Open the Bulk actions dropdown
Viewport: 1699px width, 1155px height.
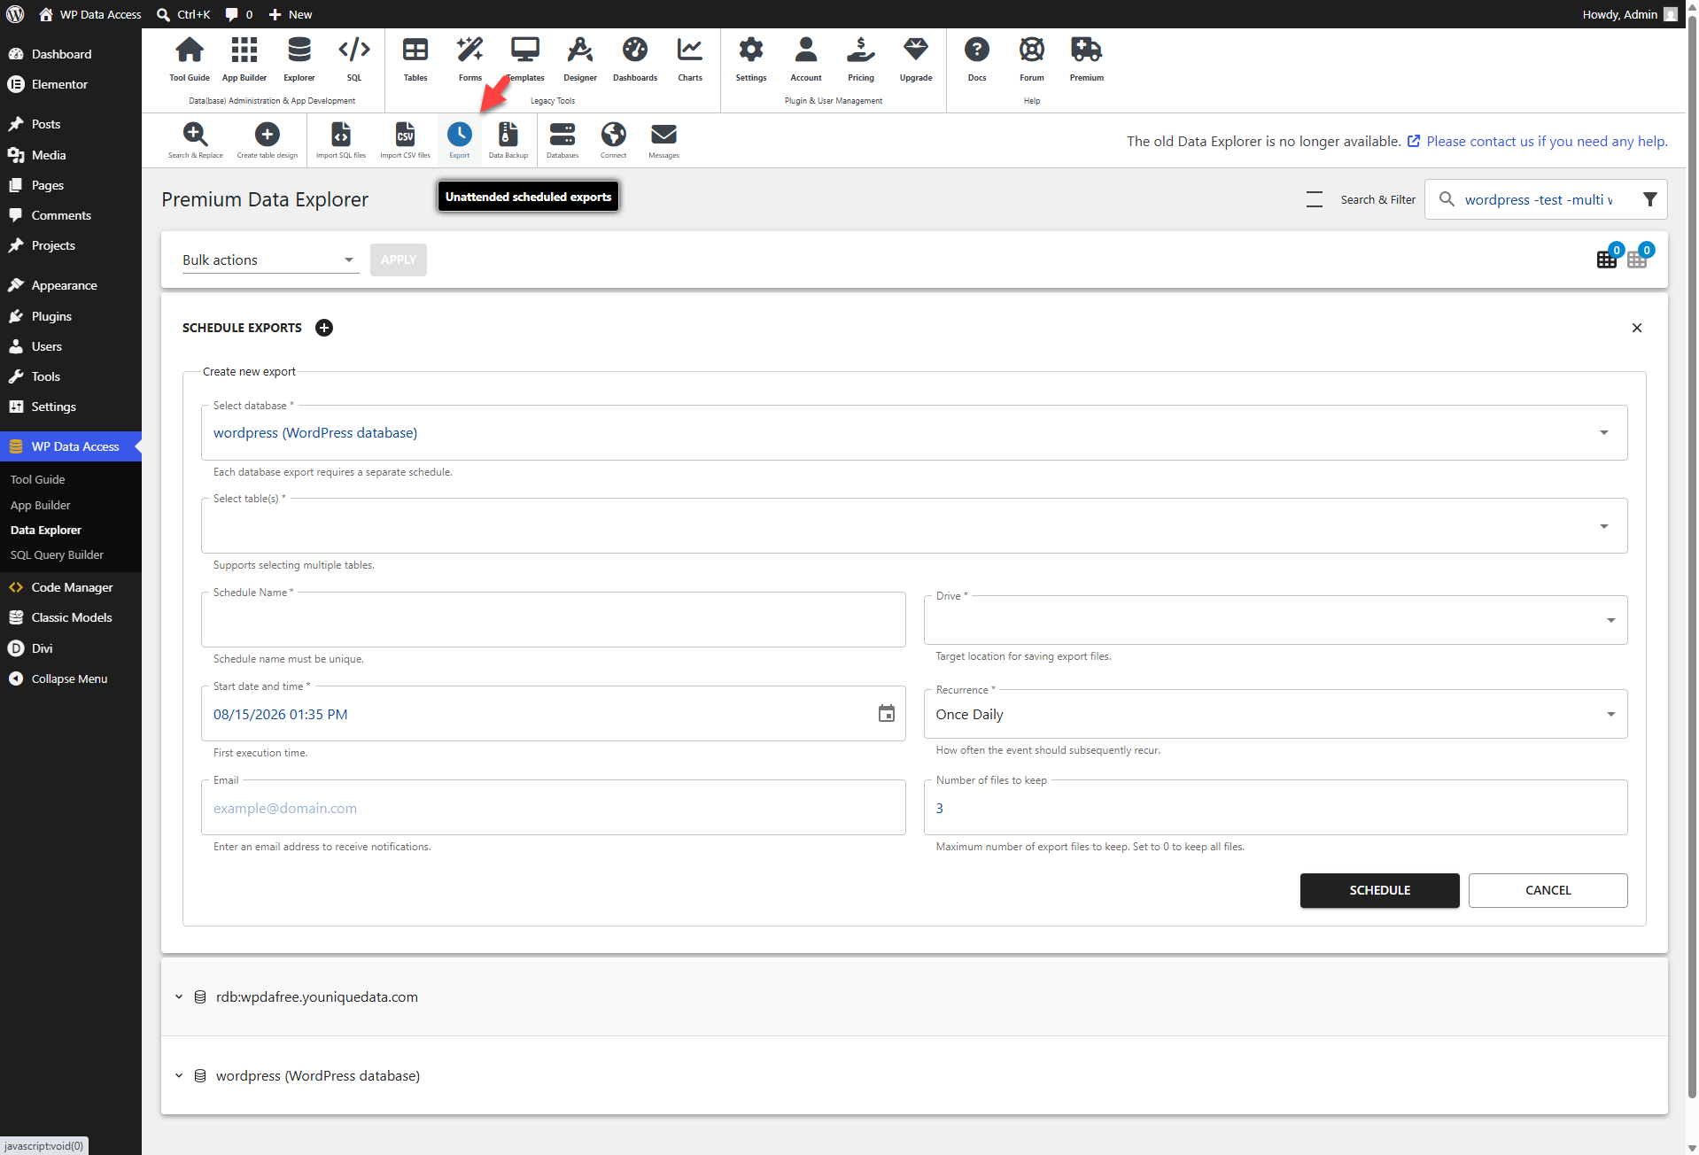pyautogui.click(x=270, y=260)
